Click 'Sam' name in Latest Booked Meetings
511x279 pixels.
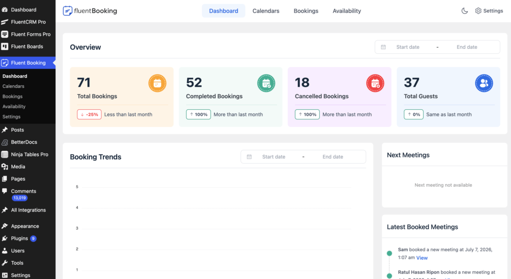click(403, 250)
